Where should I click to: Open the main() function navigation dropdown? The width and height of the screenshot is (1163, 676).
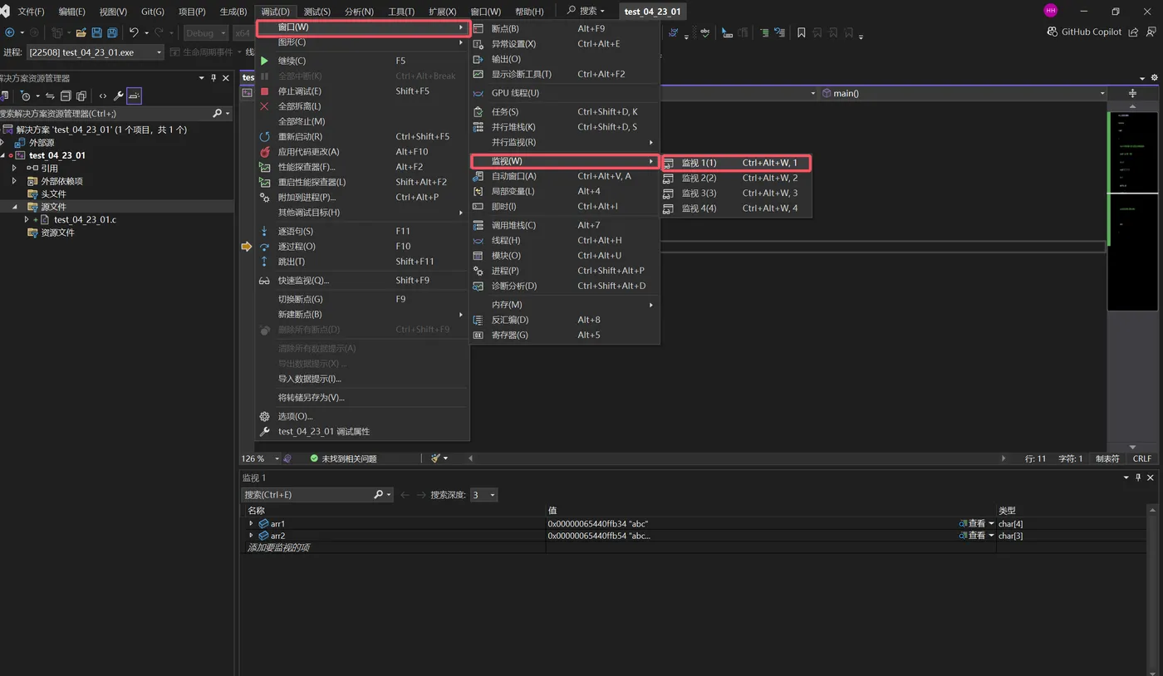pos(964,93)
